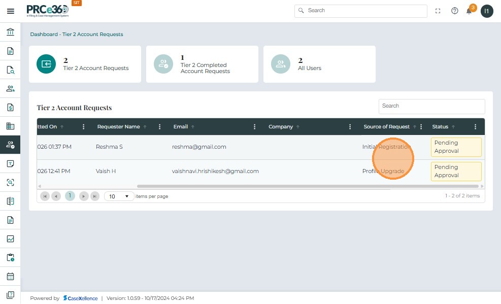Click the global Search field in header
Screen dimensions: 501x304
tap(361, 11)
